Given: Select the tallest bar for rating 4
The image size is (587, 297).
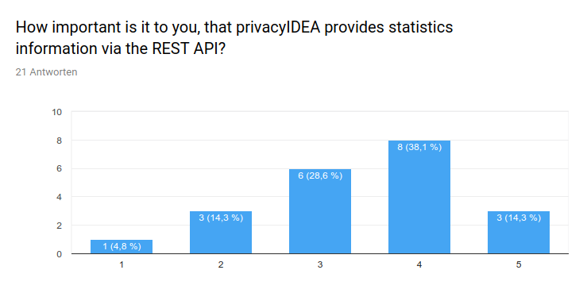Looking at the screenshot, I should pos(419,197).
